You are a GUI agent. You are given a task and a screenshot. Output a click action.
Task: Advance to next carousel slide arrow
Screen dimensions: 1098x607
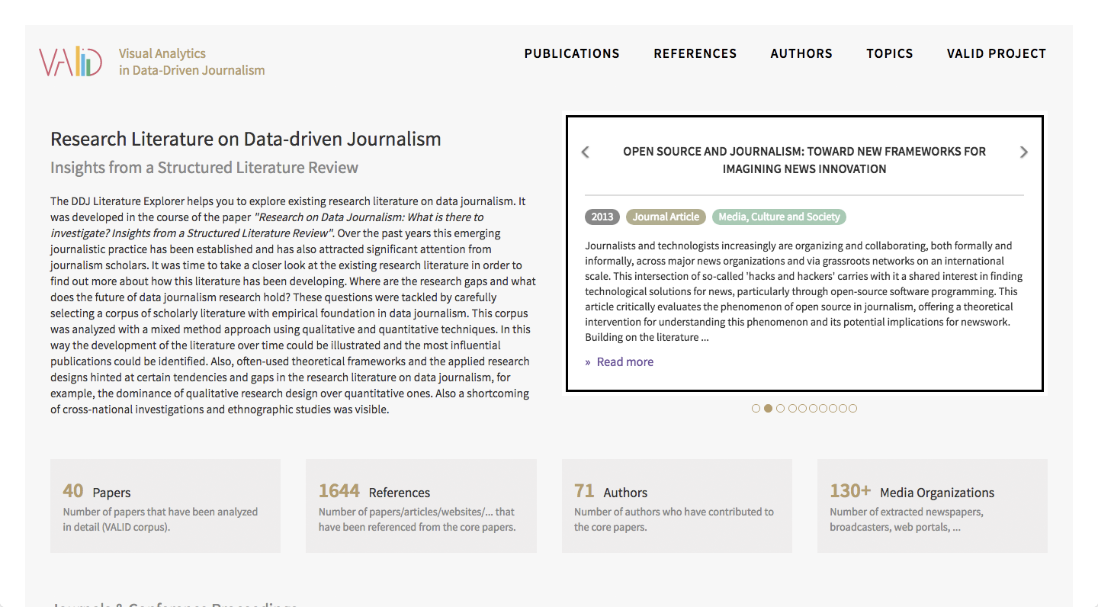pos(1023,152)
